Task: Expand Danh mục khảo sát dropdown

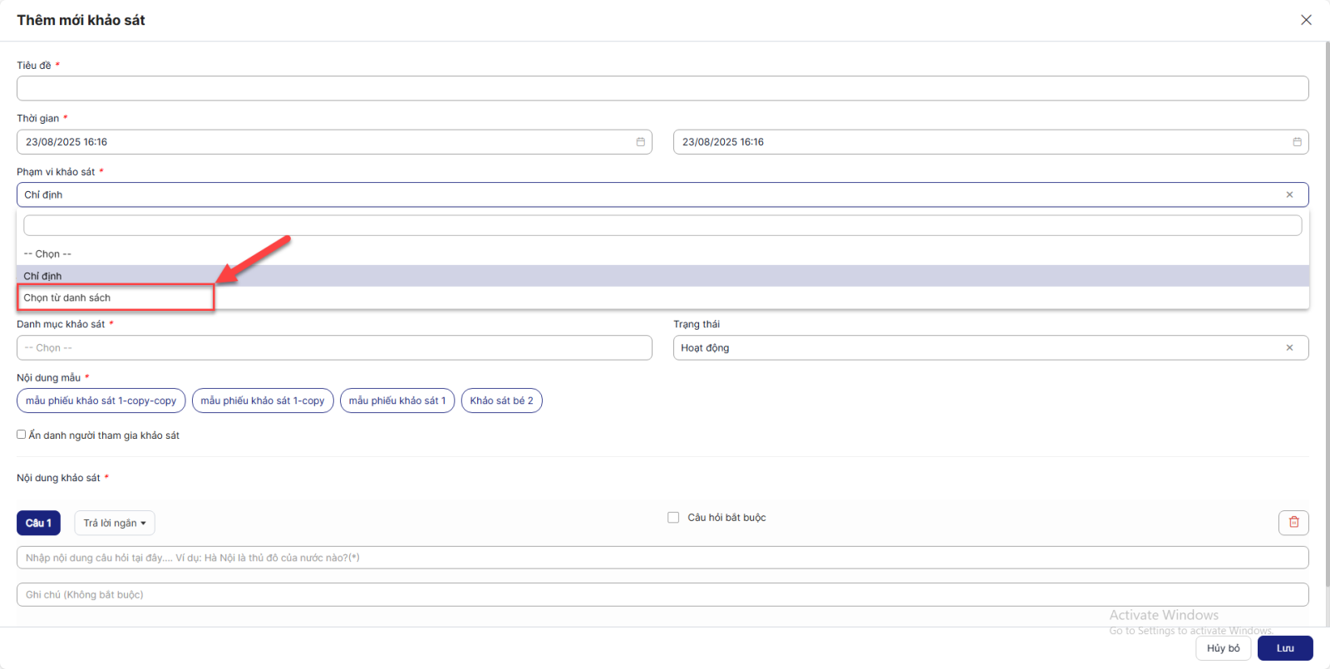Action: [x=334, y=347]
